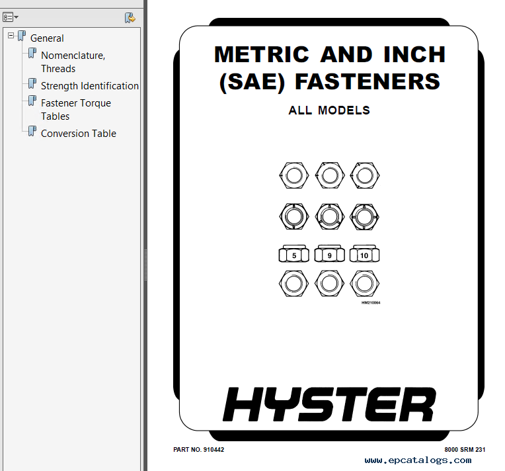This screenshot has height=471, width=505.
Task: Click the nut illustration labeled 5
Action: point(293,254)
